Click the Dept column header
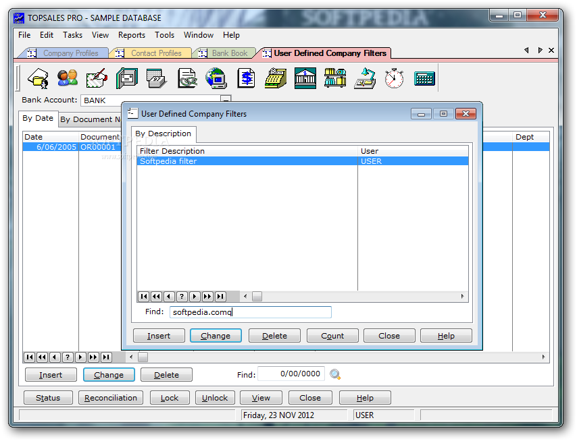Screen dimensions: 577x441 tap(530, 137)
